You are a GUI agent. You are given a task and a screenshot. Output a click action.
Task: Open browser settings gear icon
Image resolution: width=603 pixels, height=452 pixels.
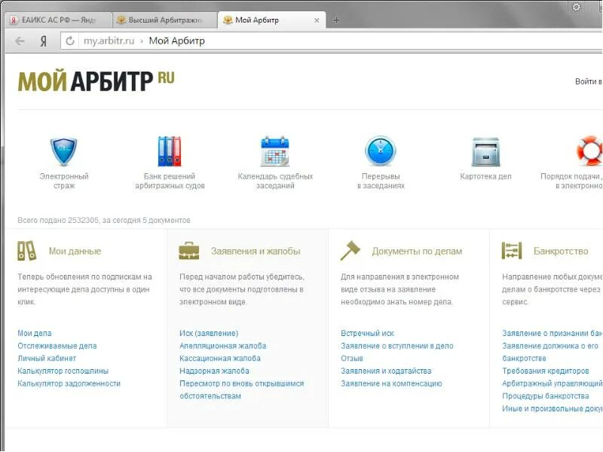(x=576, y=7)
